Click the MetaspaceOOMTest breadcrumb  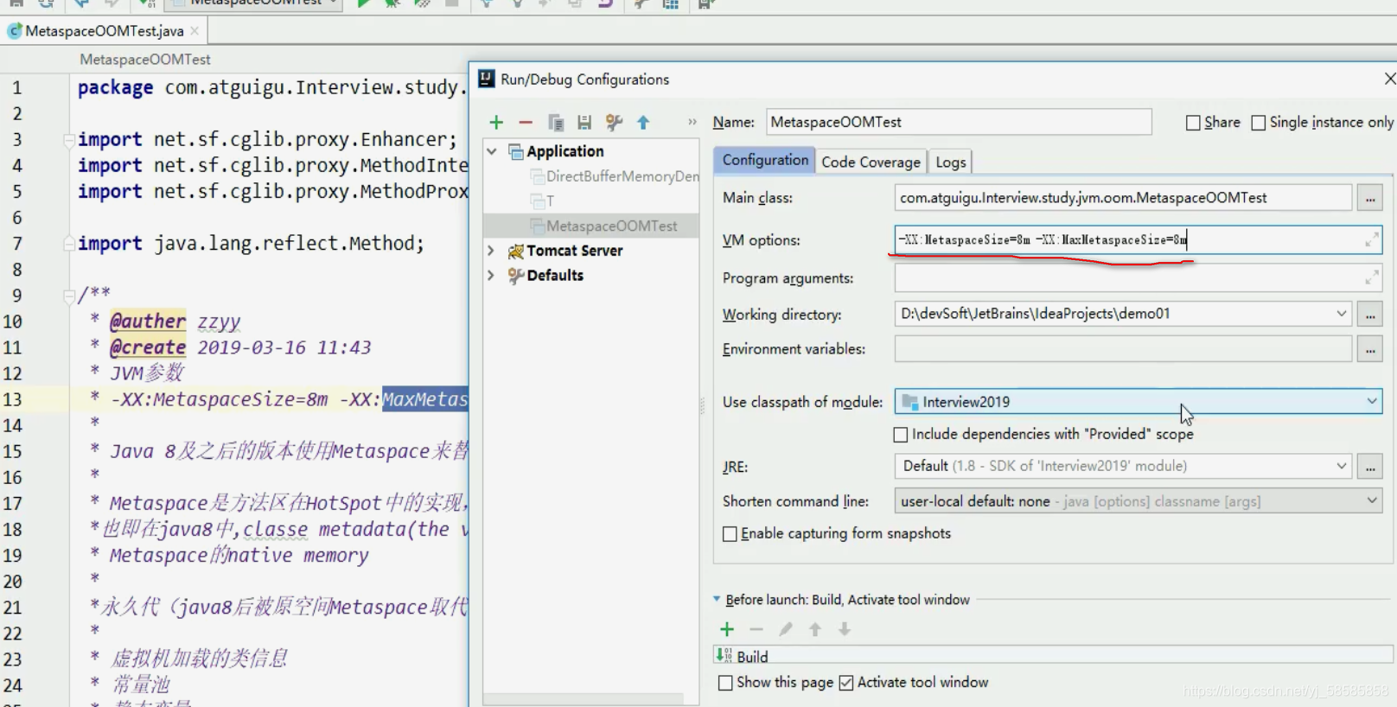coord(145,59)
